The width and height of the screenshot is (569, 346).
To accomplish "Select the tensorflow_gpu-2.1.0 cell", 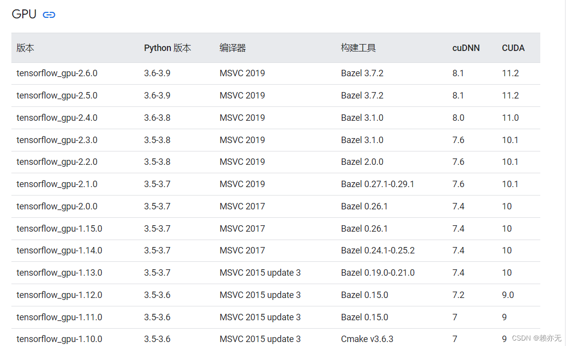I will click(57, 184).
